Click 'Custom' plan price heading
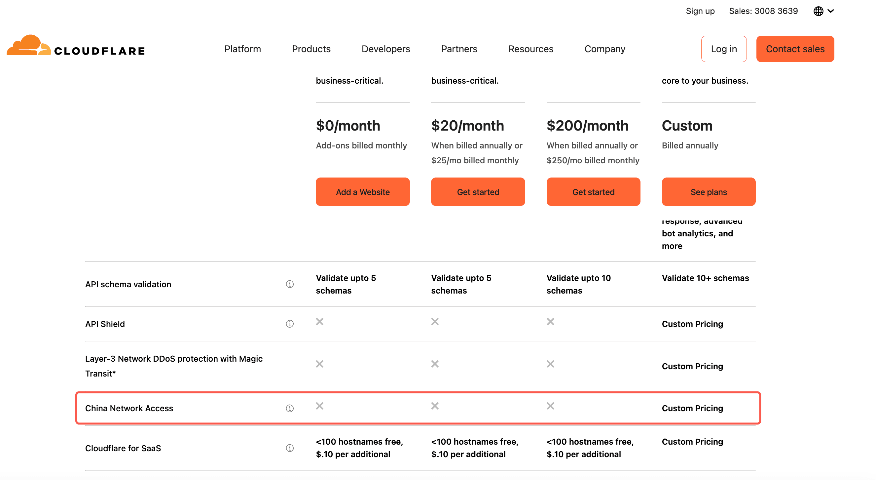This screenshot has width=876, height=480. pos(687,126)
